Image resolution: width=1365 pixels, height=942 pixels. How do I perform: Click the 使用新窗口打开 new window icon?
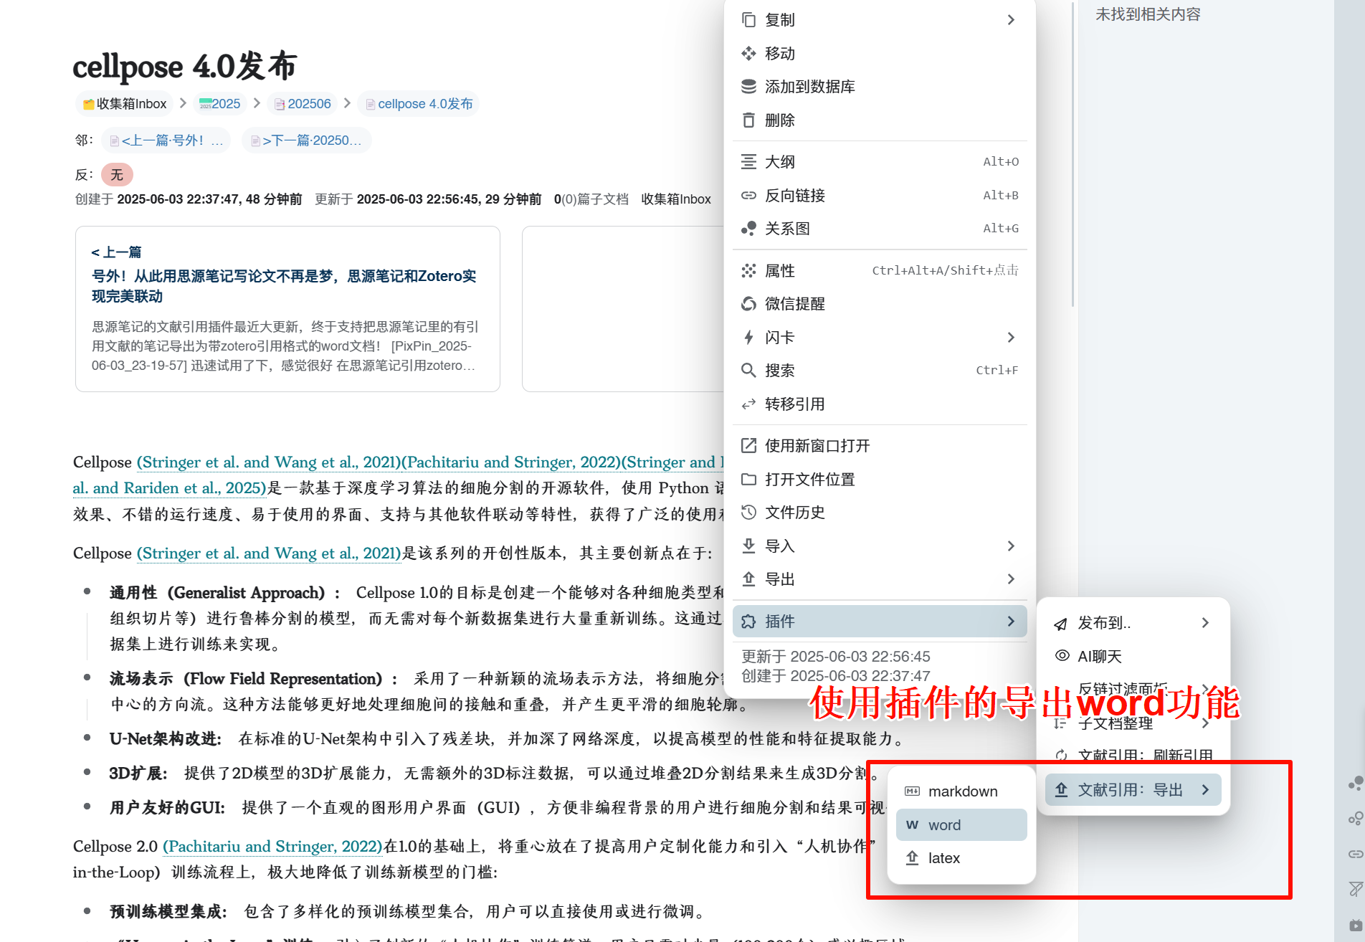[x=748, y=446]
